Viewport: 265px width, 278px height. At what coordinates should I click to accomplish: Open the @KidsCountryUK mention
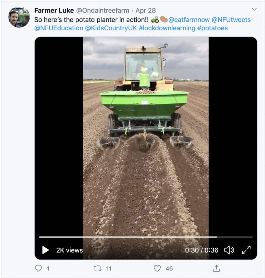111,28
